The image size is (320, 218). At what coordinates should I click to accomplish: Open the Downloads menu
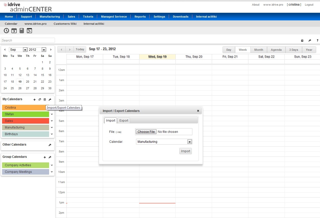[181, 17]
